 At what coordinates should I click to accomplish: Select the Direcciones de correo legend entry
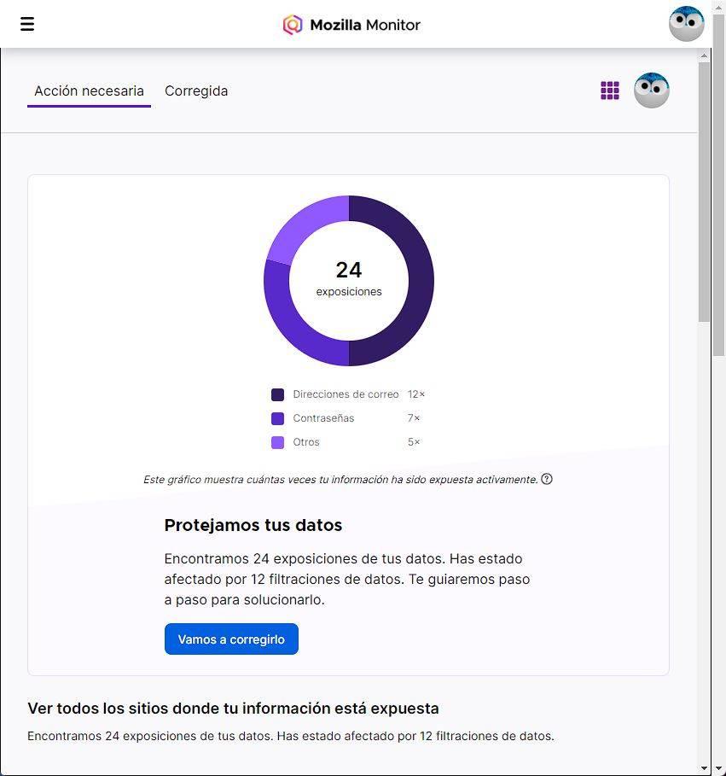coord(346,394)
